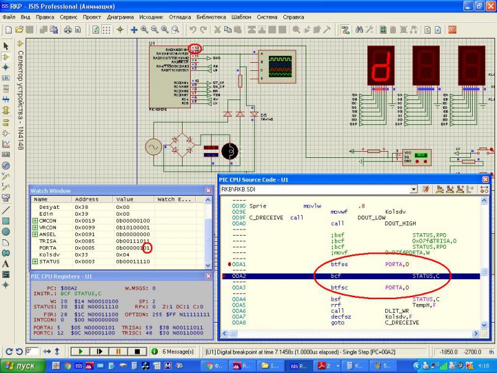This screenshot has height=373, width=497.
Task: Choose the Component mode tool
Action: [x=6, y=57]
